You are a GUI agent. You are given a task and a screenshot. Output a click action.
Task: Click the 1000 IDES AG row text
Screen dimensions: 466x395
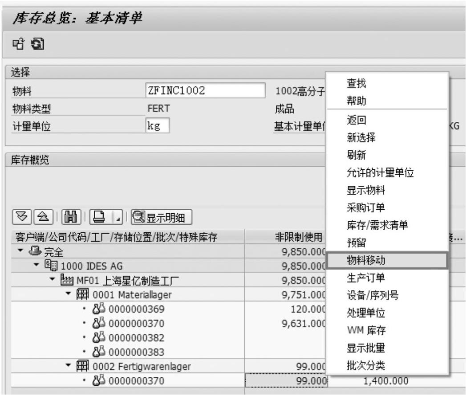92,266
